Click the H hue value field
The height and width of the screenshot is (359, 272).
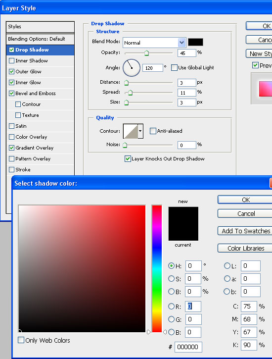coord(193,266)
